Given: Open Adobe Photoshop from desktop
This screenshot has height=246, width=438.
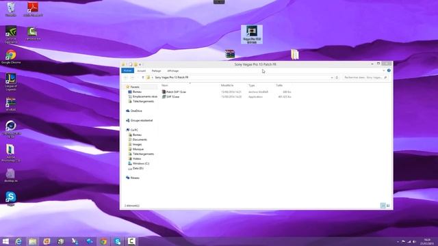Looking at the screenshot, I should [11, 153].
